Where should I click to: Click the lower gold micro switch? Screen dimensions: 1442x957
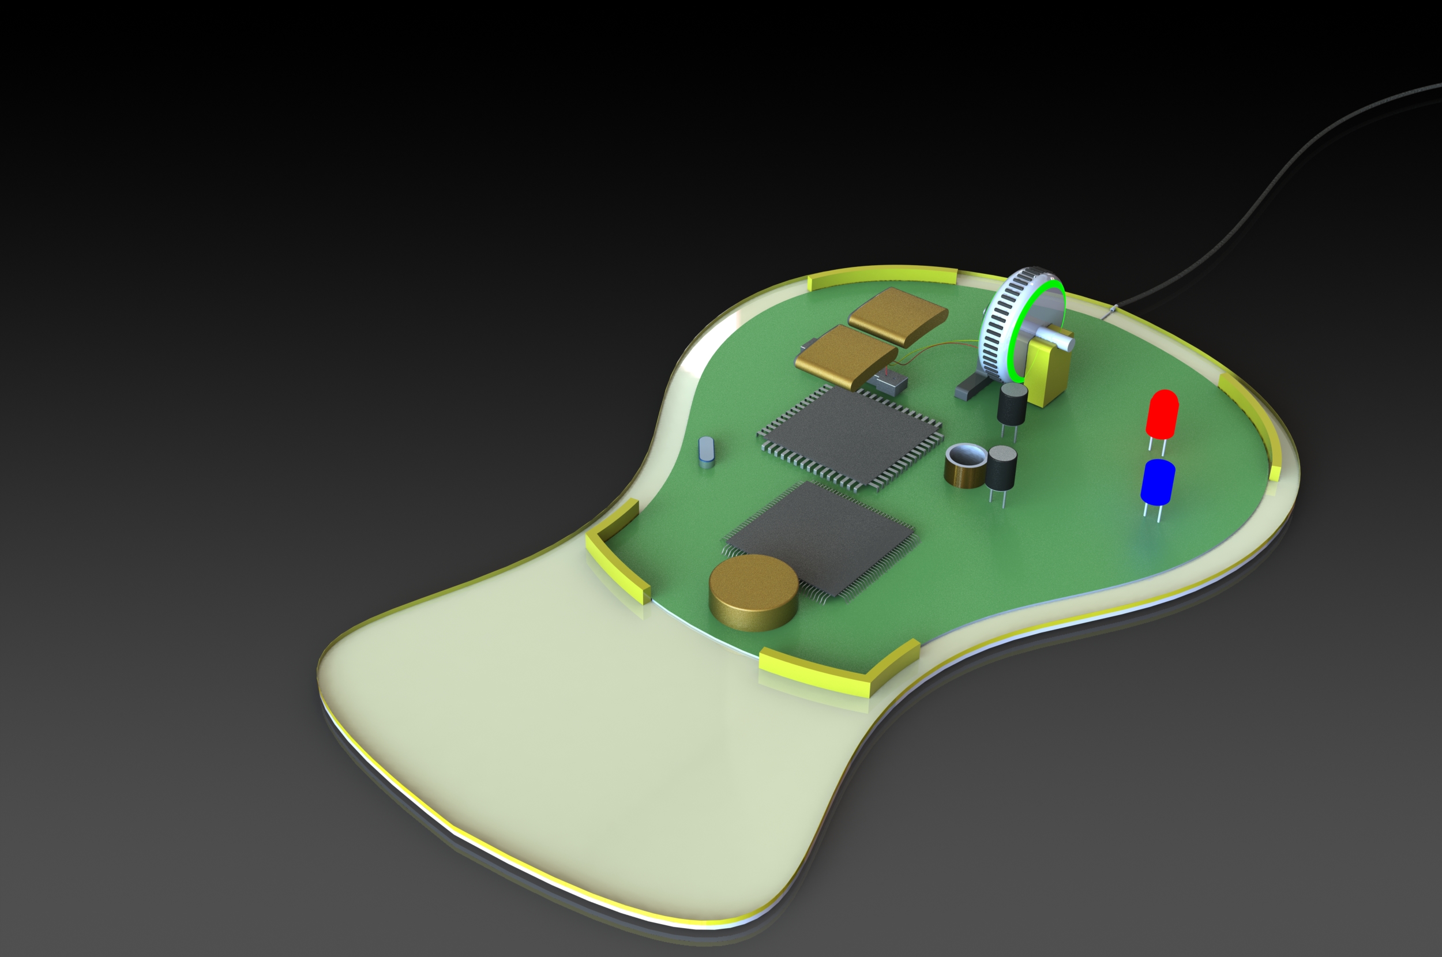pos(845,355)
